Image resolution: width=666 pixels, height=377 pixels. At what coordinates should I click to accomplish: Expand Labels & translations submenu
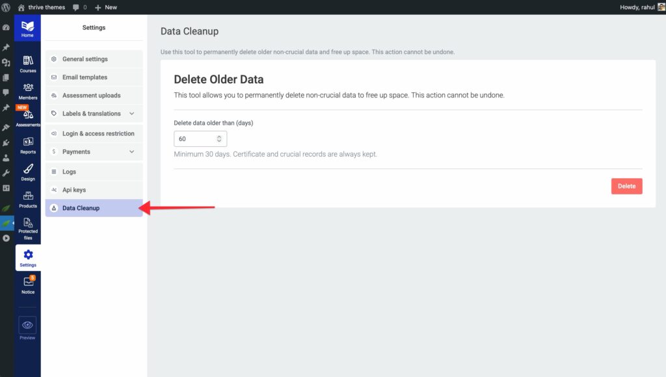click(132, 114)
